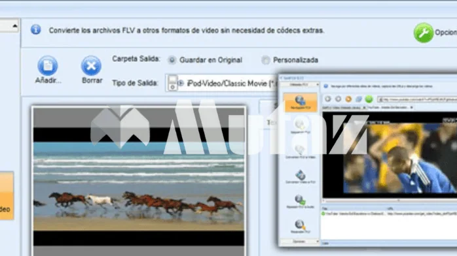Select the Guardar en Original radio button
This screenshot has width=457, height=256.
tap(172, 60)
